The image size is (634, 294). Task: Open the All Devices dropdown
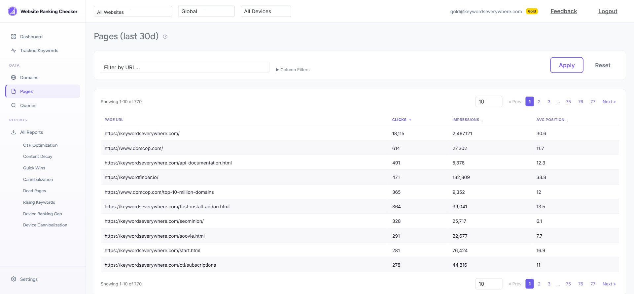tap(266, 11)
